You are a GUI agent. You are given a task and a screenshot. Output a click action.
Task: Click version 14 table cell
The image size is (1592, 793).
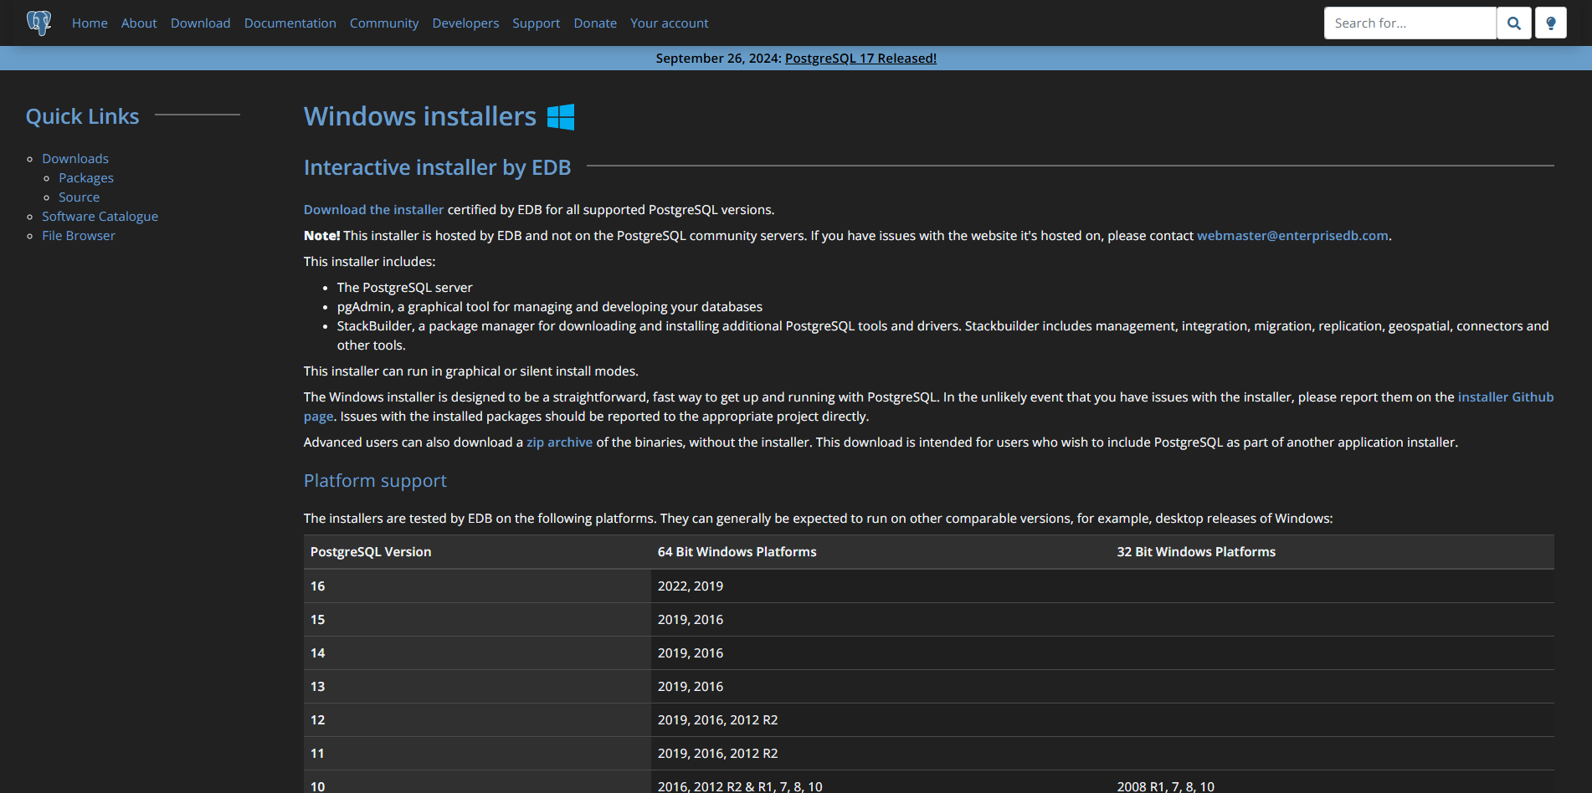[x=477, y=653]
